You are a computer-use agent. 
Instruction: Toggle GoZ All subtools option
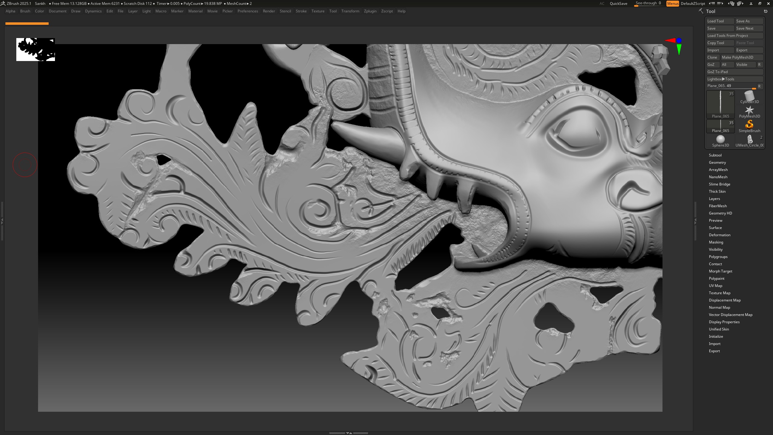pyautogui.click(x=727, y=65)
